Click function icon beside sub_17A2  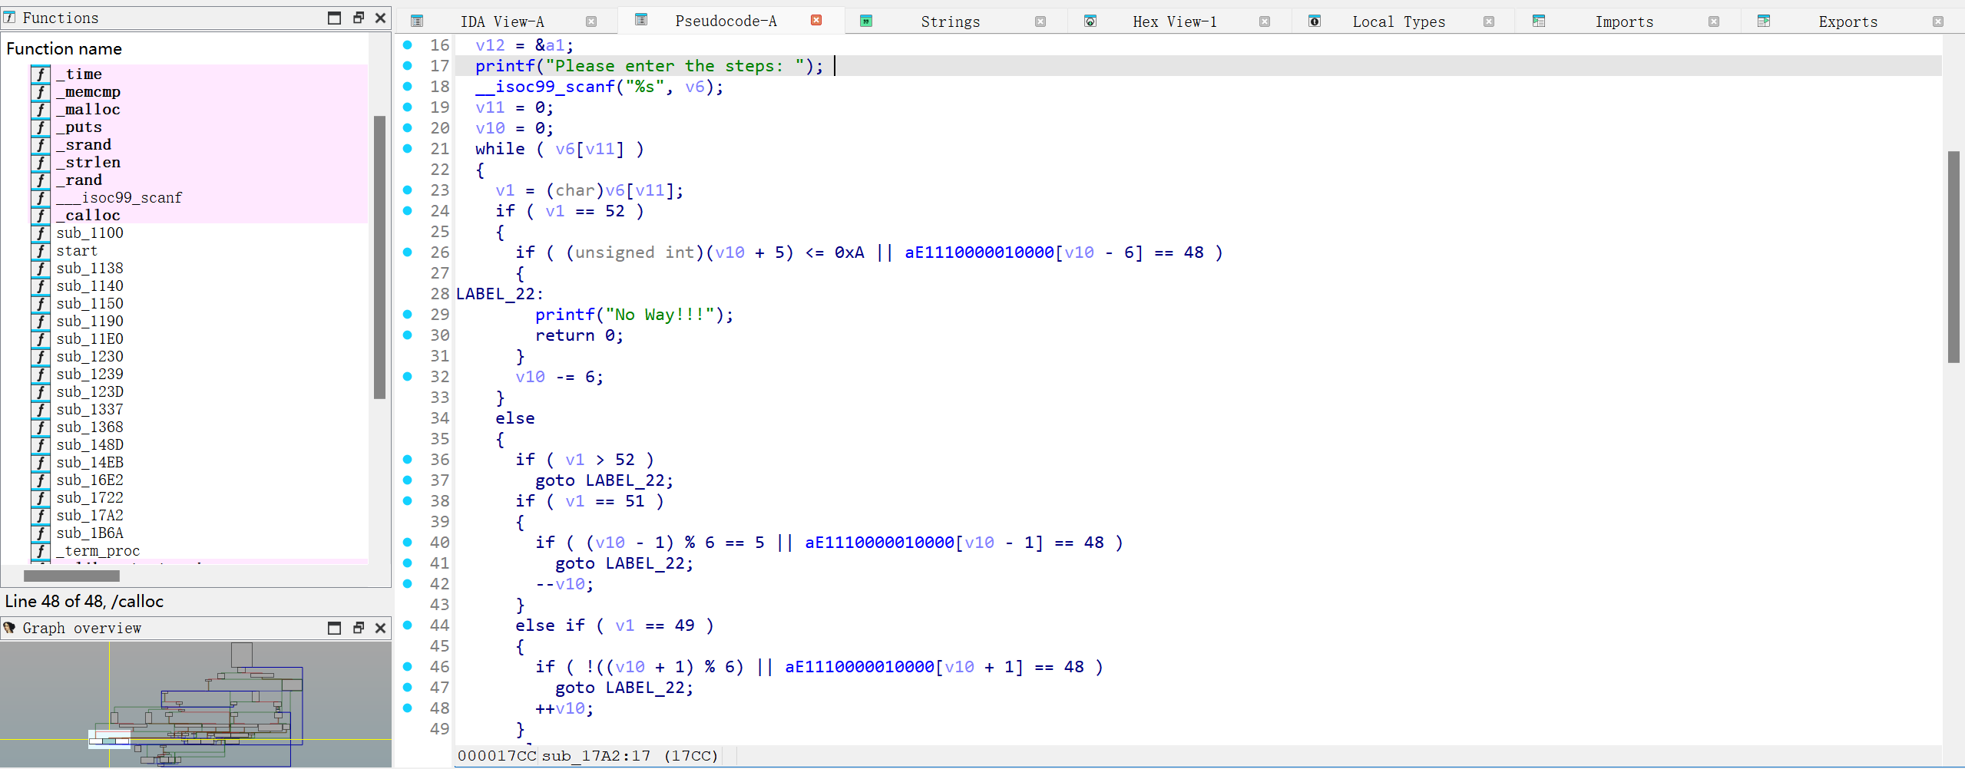[x=41, y=516]
